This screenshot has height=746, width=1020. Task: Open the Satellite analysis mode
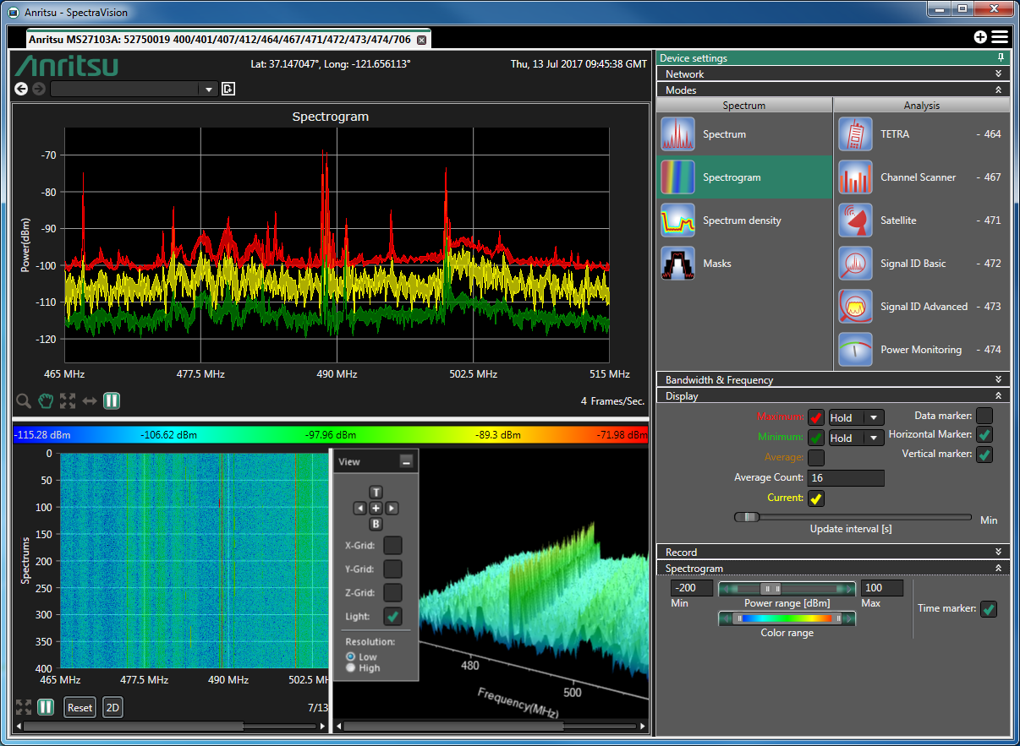click(855, 221)
